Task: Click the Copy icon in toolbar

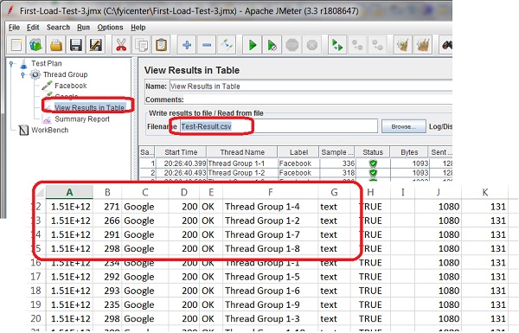Action: click(x=141, y=45)
